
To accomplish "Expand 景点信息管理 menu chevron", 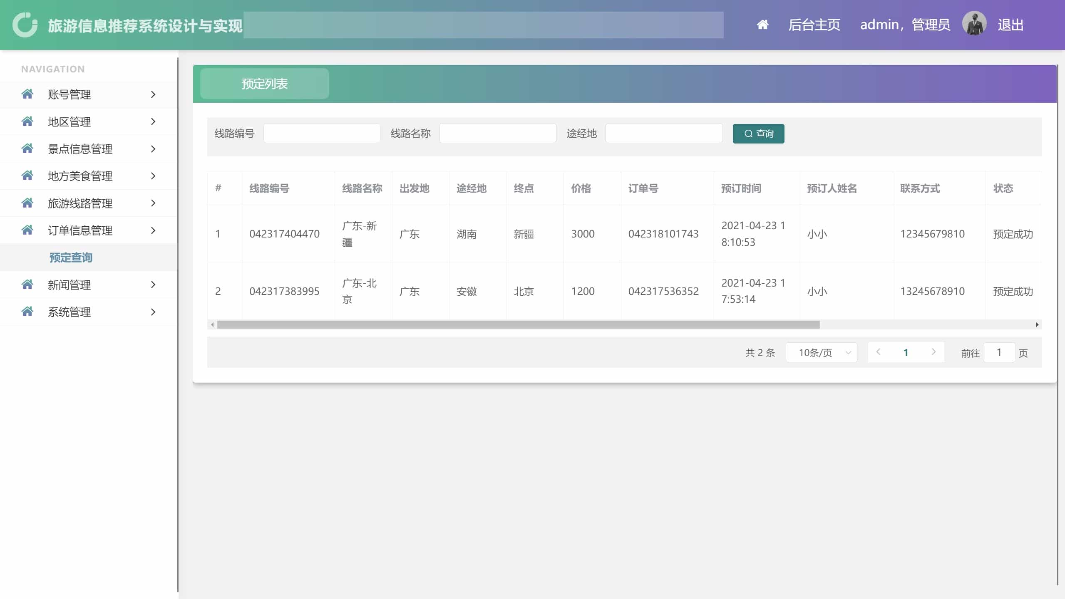I will 153,149.
